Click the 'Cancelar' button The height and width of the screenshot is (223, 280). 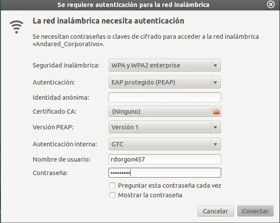[x=216, y=211]
